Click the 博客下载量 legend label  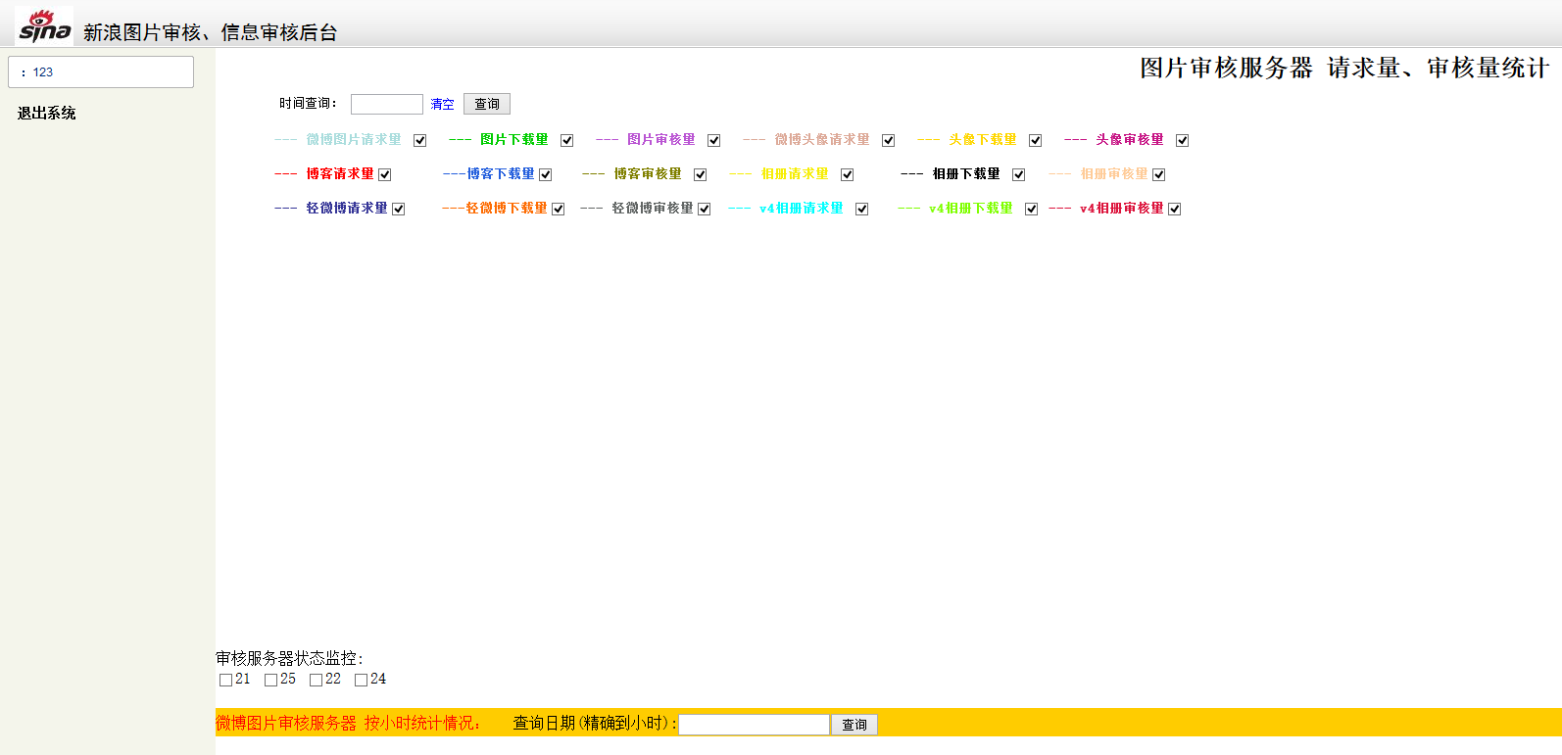pyautogui.click(x=501, y=174)
